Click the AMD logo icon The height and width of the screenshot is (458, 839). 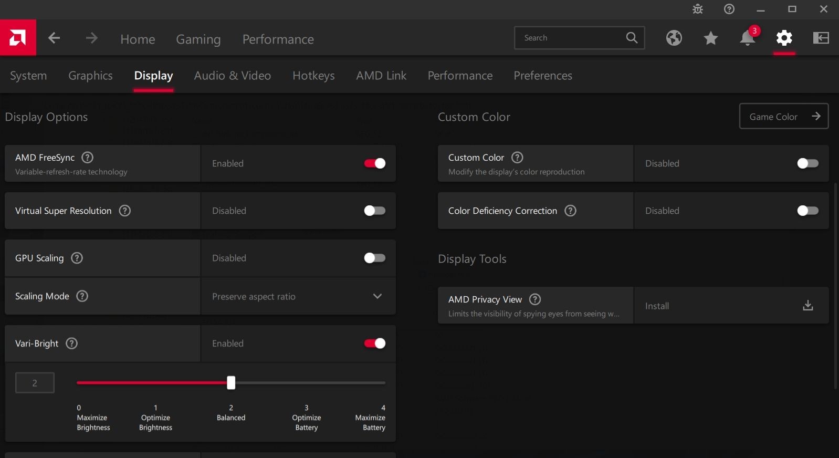[18, 38]
